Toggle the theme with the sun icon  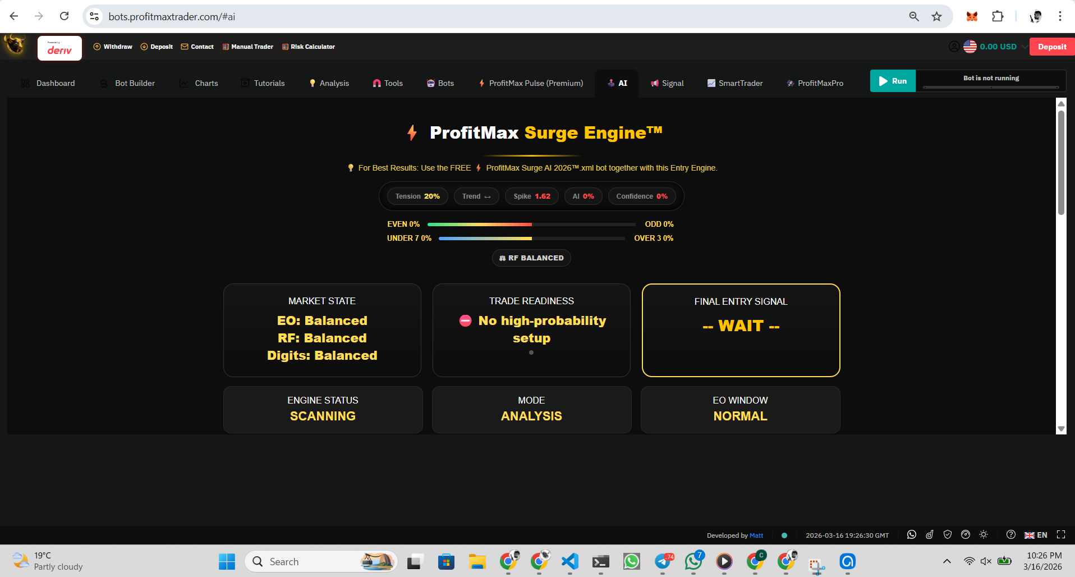coord(984,535)
